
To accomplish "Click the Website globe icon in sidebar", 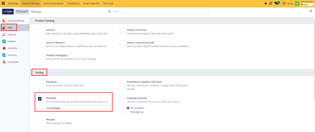I will click(4, 42).
